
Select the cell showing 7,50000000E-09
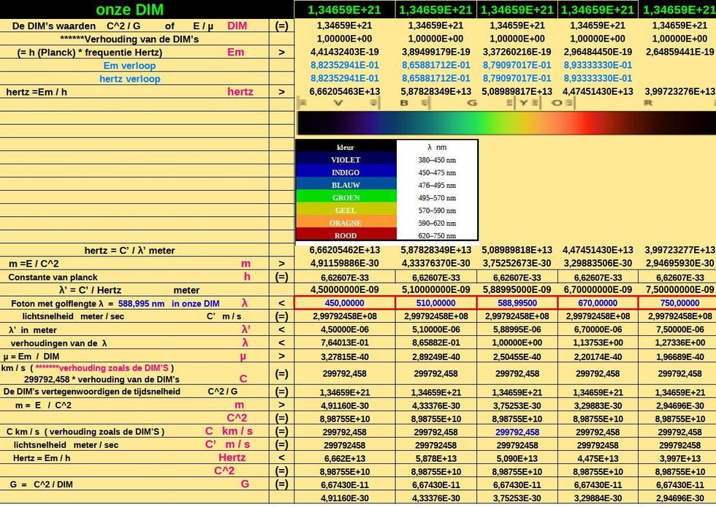point(679,289)
